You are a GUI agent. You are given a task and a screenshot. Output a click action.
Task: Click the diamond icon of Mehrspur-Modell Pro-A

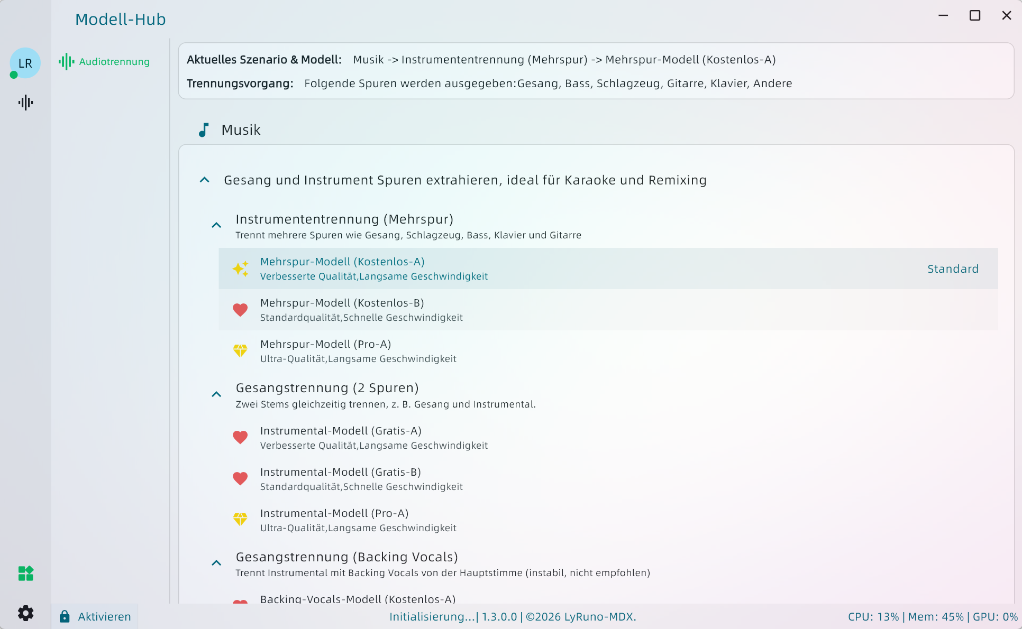240,351
